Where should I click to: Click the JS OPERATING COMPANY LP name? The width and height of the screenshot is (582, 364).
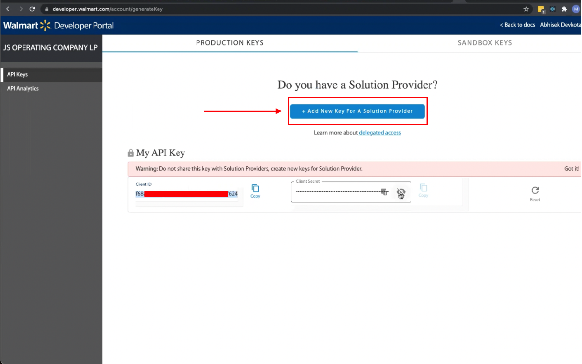pyautogui.click(x=50, y=48)
